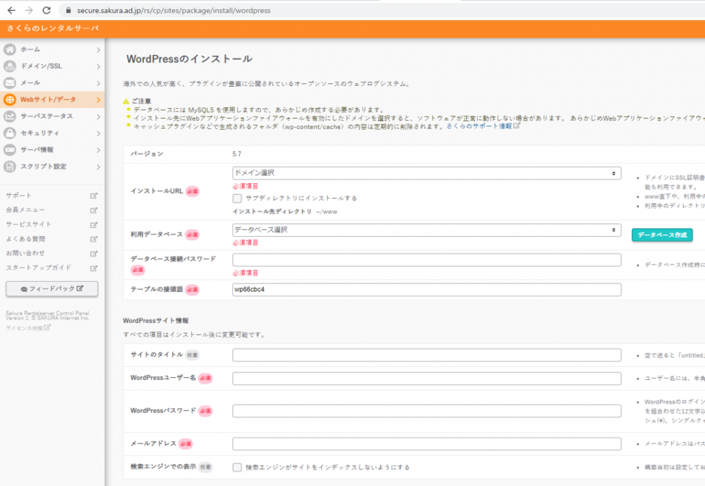The width and height of the screenshot is (705, 486).
Task: Click external link icon beside サービスサイト
Action: pos(94,224)
